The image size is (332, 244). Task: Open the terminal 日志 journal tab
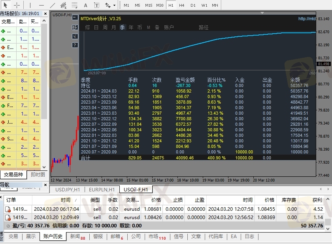pos(249,236)
